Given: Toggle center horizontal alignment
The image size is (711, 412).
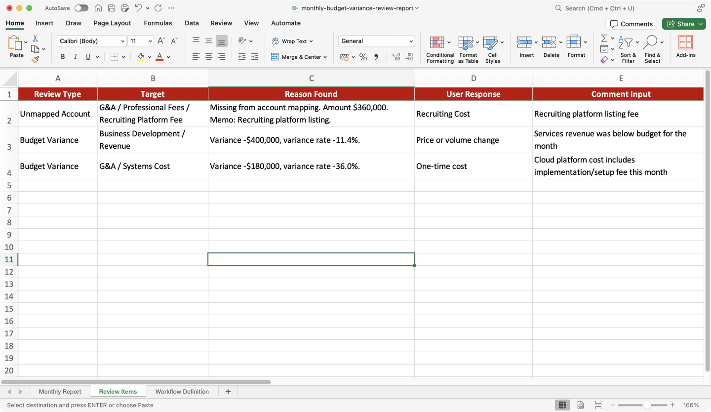Looking at the screenshot, I should coord(209,57).
